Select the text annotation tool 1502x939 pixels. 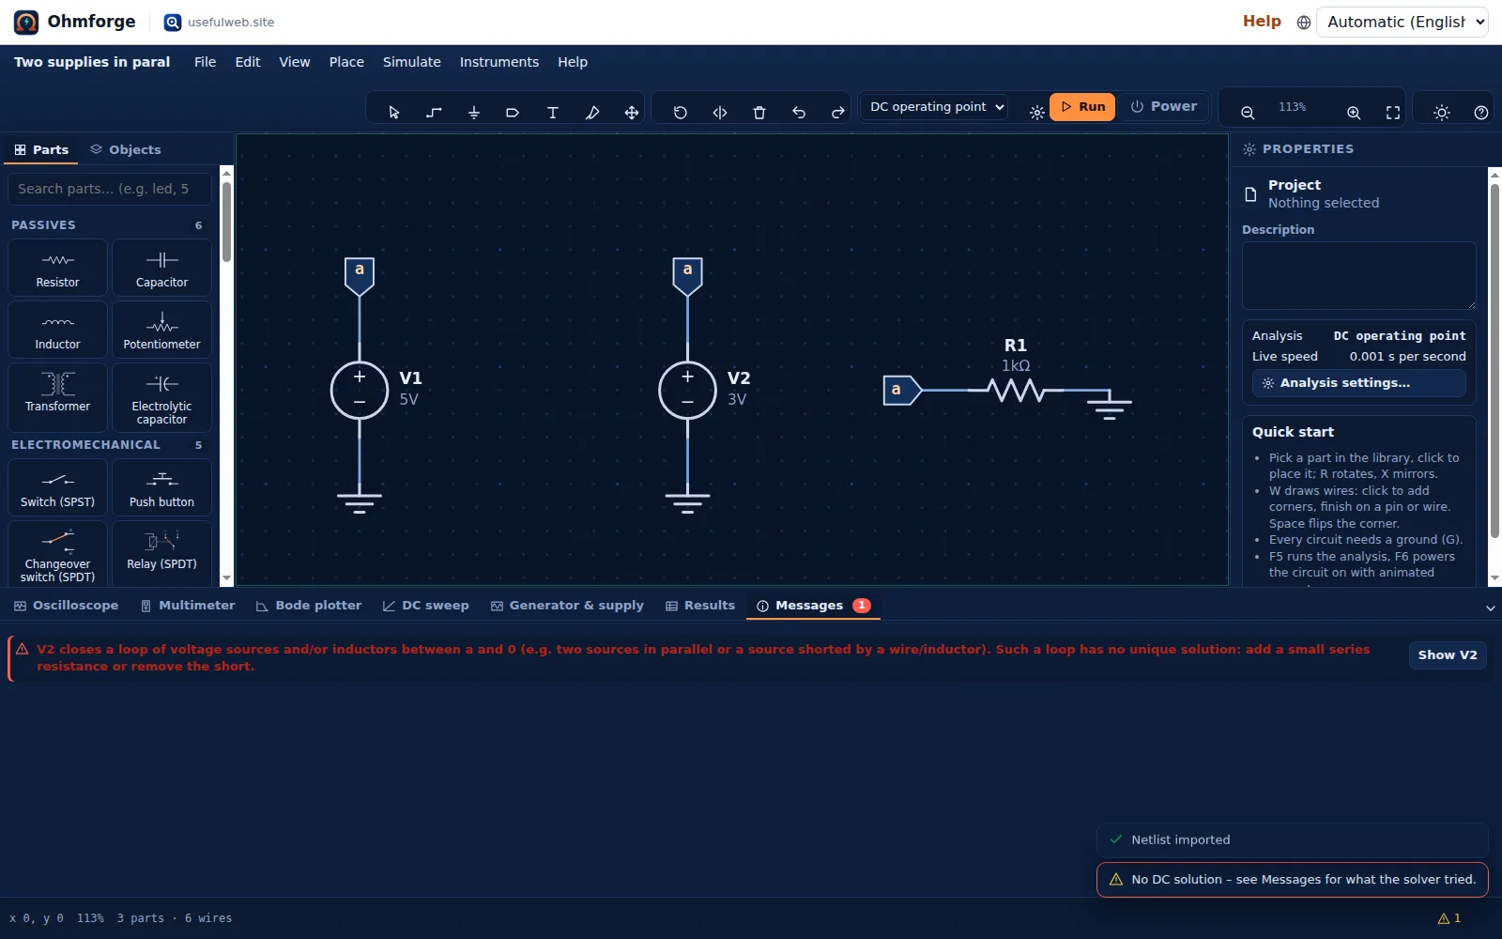point(552,113)
